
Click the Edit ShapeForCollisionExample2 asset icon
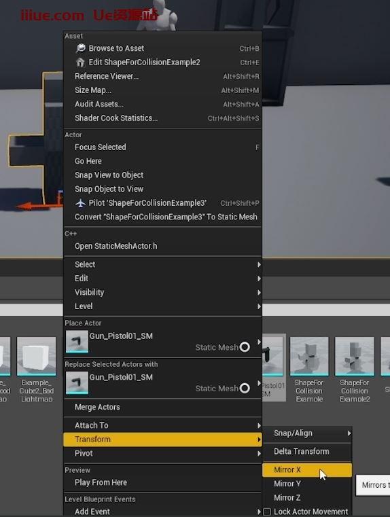point(80,63)
